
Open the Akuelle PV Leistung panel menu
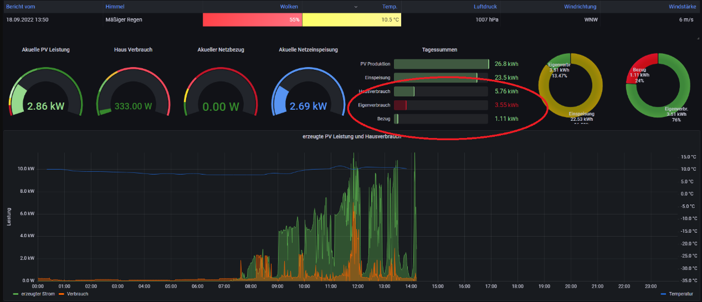click(x=45, y=49)
